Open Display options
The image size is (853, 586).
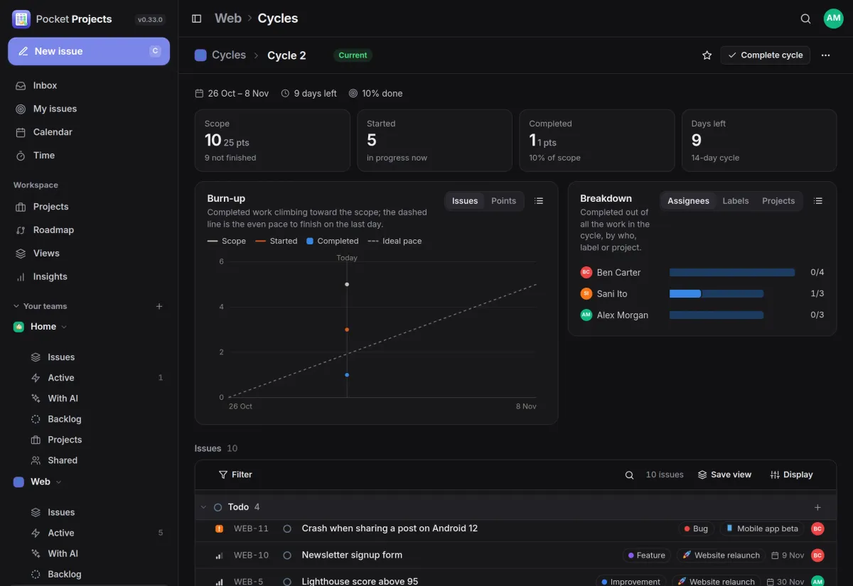coord(791,474)
